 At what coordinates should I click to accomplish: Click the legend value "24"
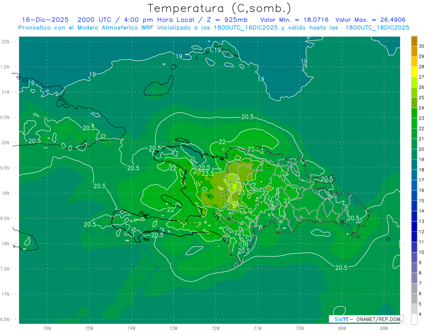[422, 108]
